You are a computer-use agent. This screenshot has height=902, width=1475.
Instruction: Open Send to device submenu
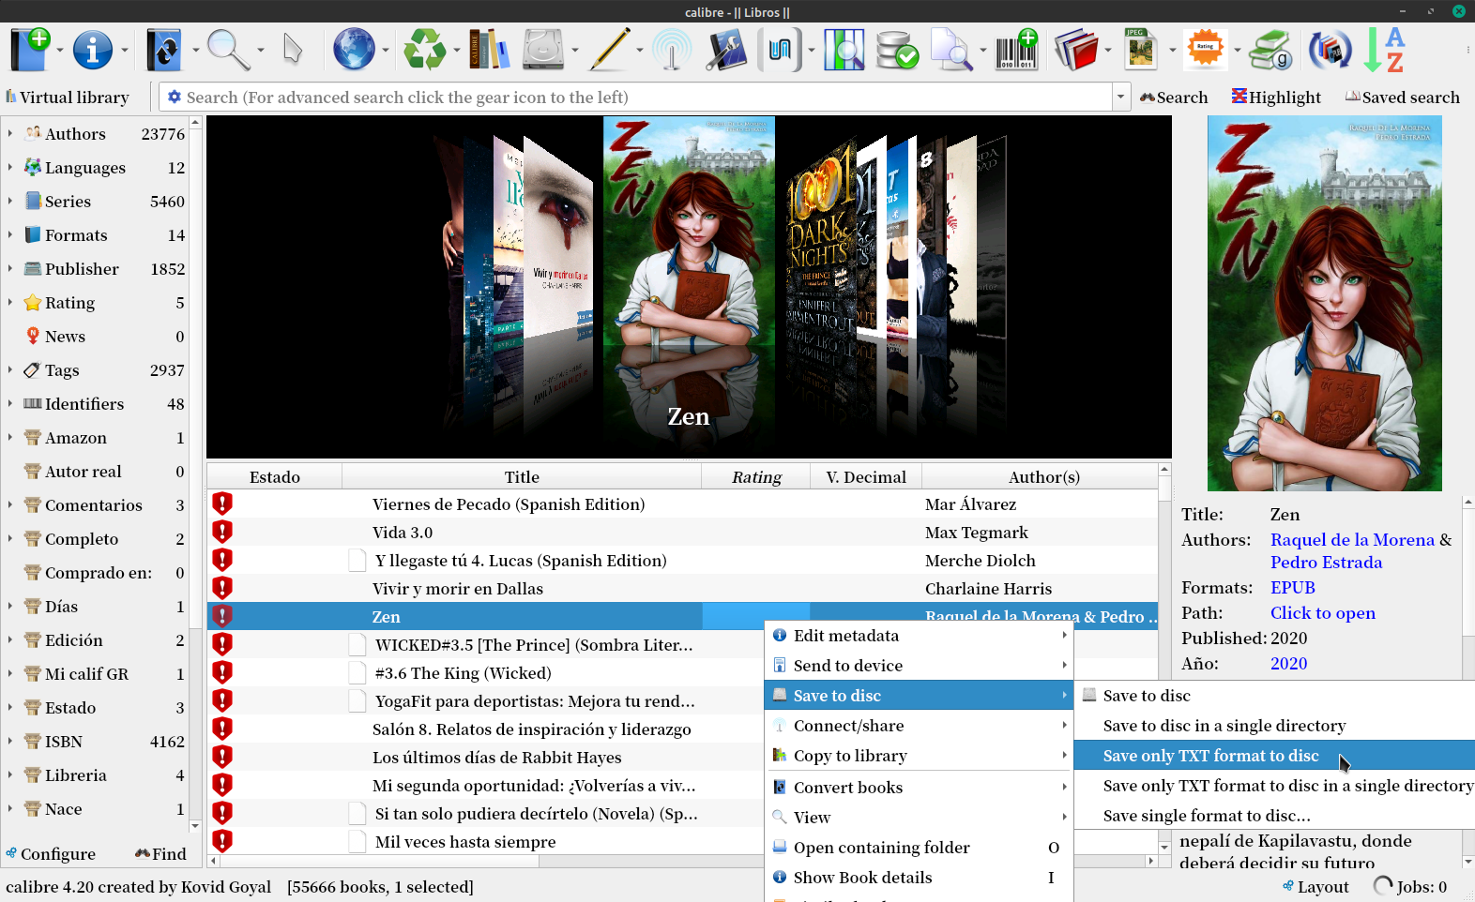click(920, 666)
